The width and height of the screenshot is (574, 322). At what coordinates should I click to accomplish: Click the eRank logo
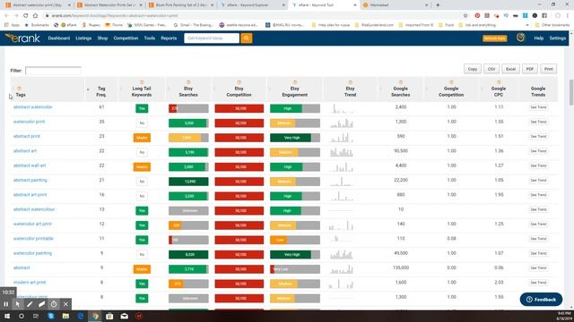click(x=22, y=38)
